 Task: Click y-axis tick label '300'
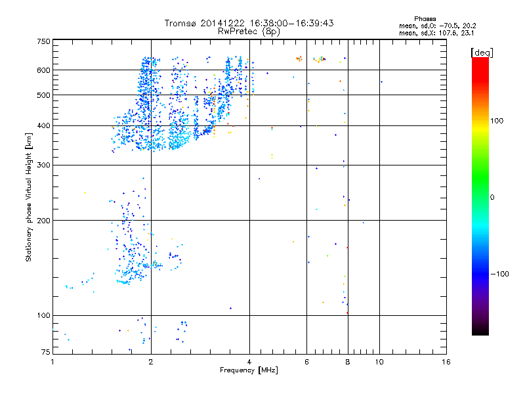pos(43,165)
